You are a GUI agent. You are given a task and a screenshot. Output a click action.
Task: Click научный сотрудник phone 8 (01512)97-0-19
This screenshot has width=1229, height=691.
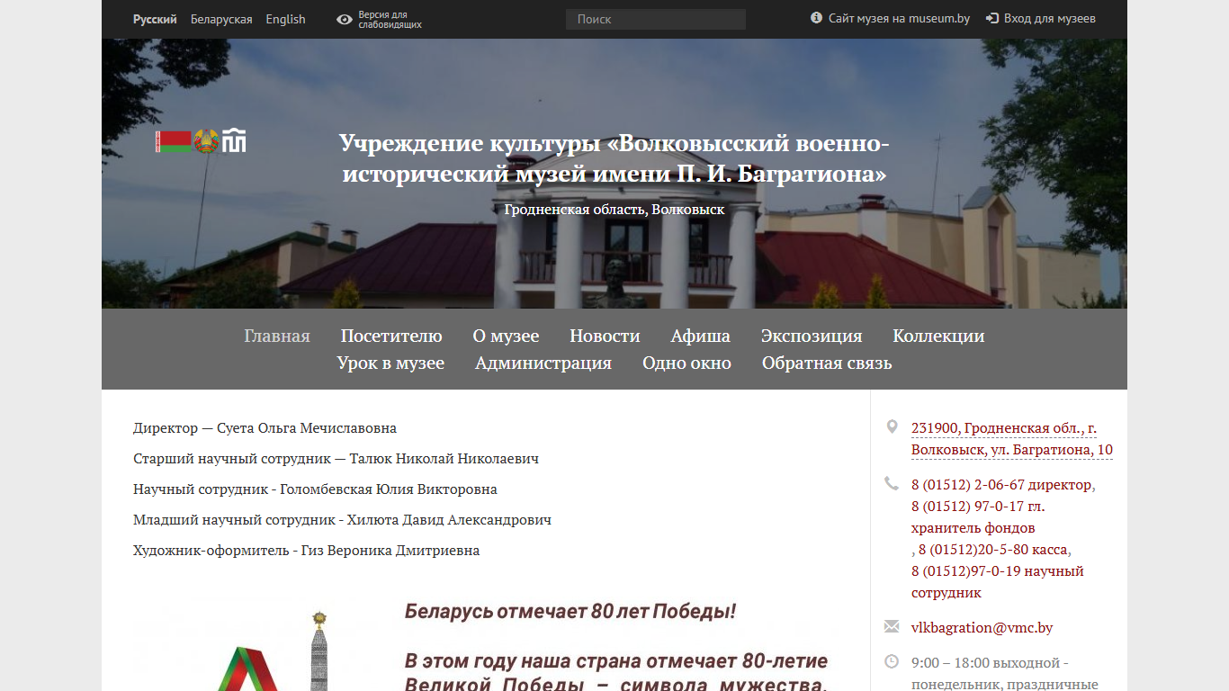click(998, 582)
